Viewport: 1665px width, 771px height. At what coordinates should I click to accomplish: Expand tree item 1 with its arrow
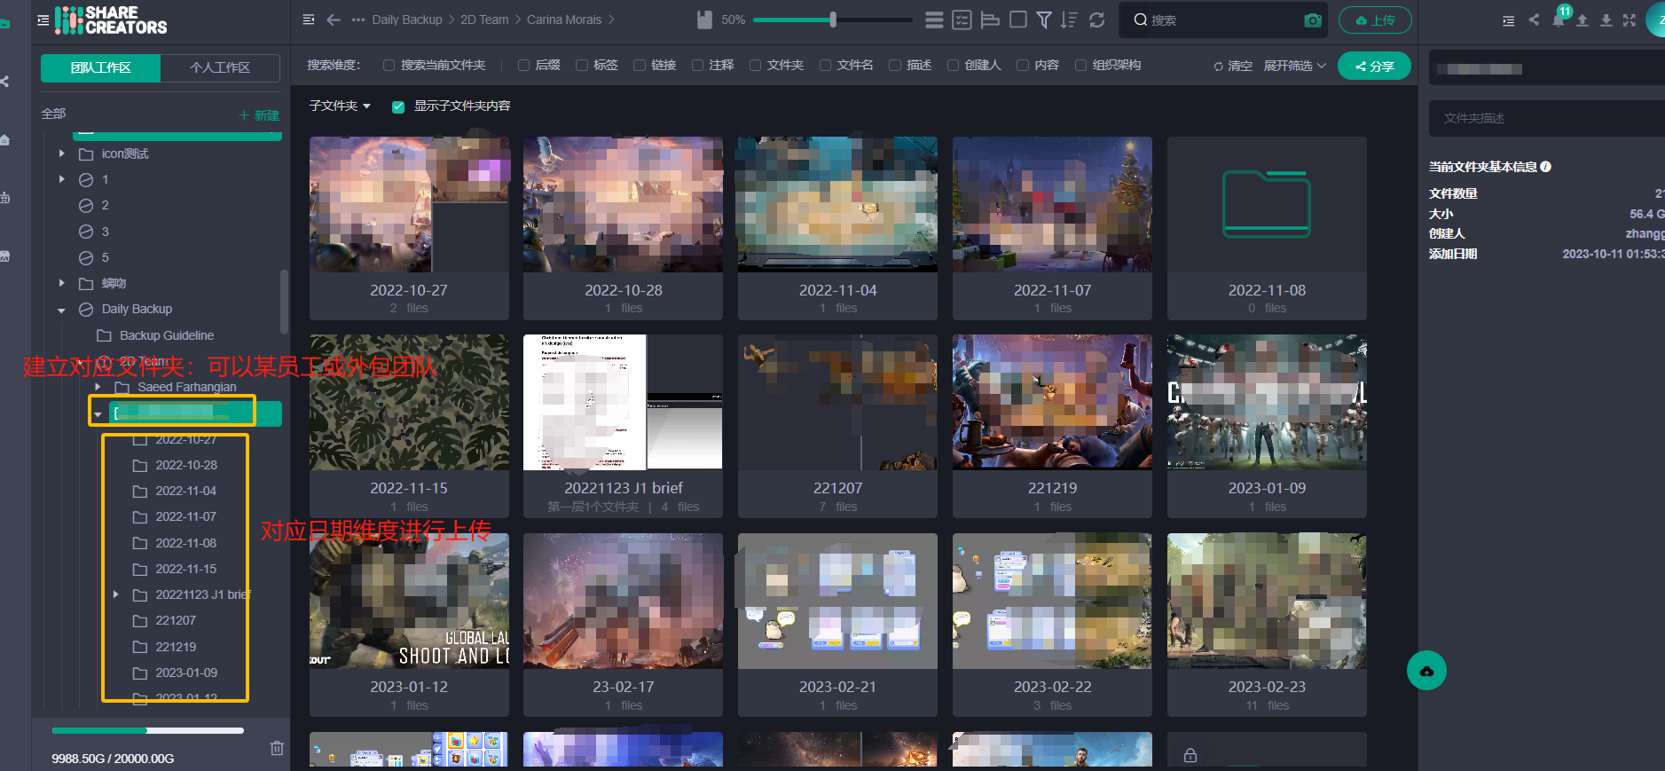[61, 179]
